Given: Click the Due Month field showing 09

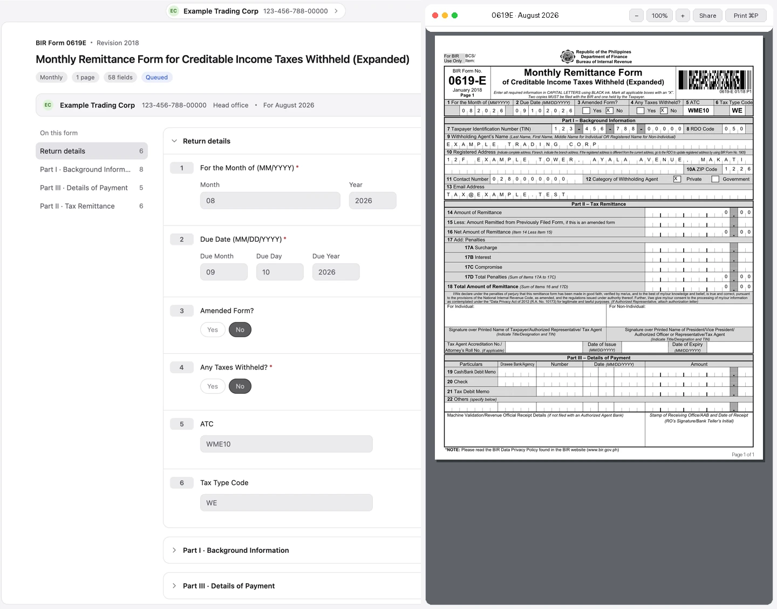Looking at the screenshot, I should (x=224, y=272).
